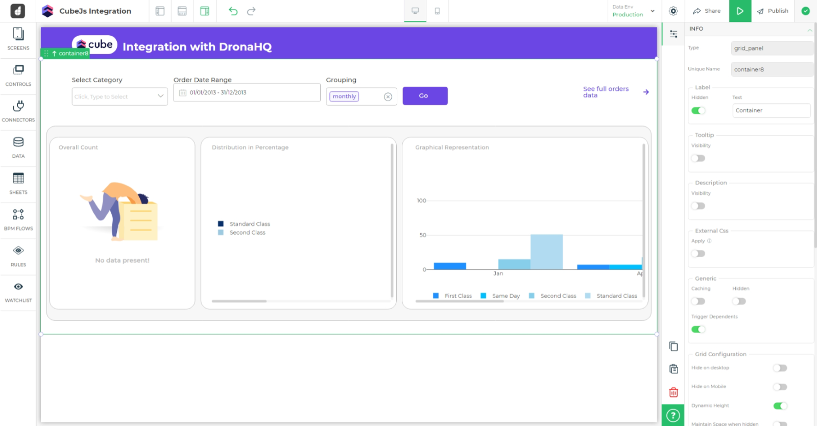The image size is (817, 426).
Task: Open the Screens menu in sidebar
Action: [18, 39]
